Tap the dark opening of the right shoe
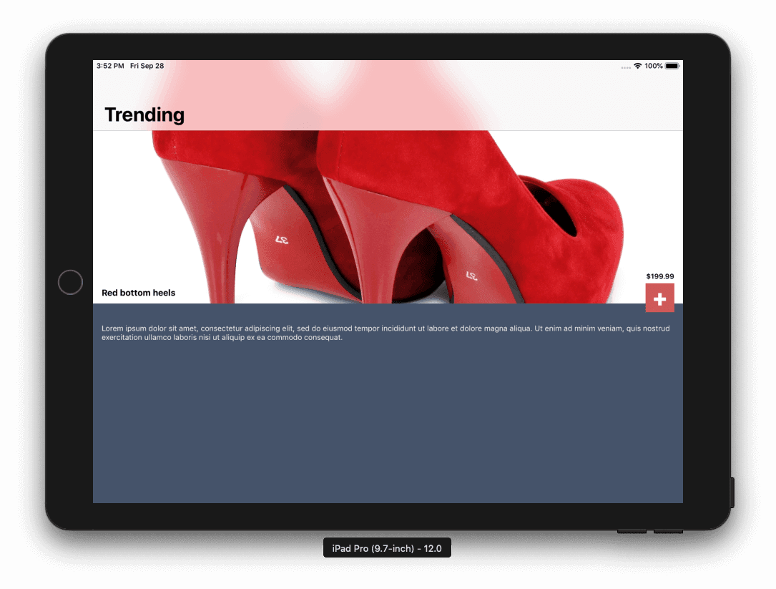Viewport: 776px width, 589px height. click(x=551, y=208)
